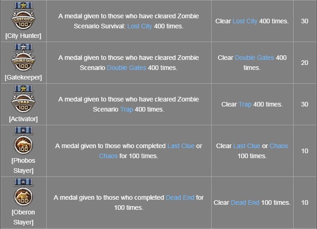Open Last Clue link in clear requirement
Viewport: 317px width, 229px height.
pyautogui.click(x=246, y=146)
